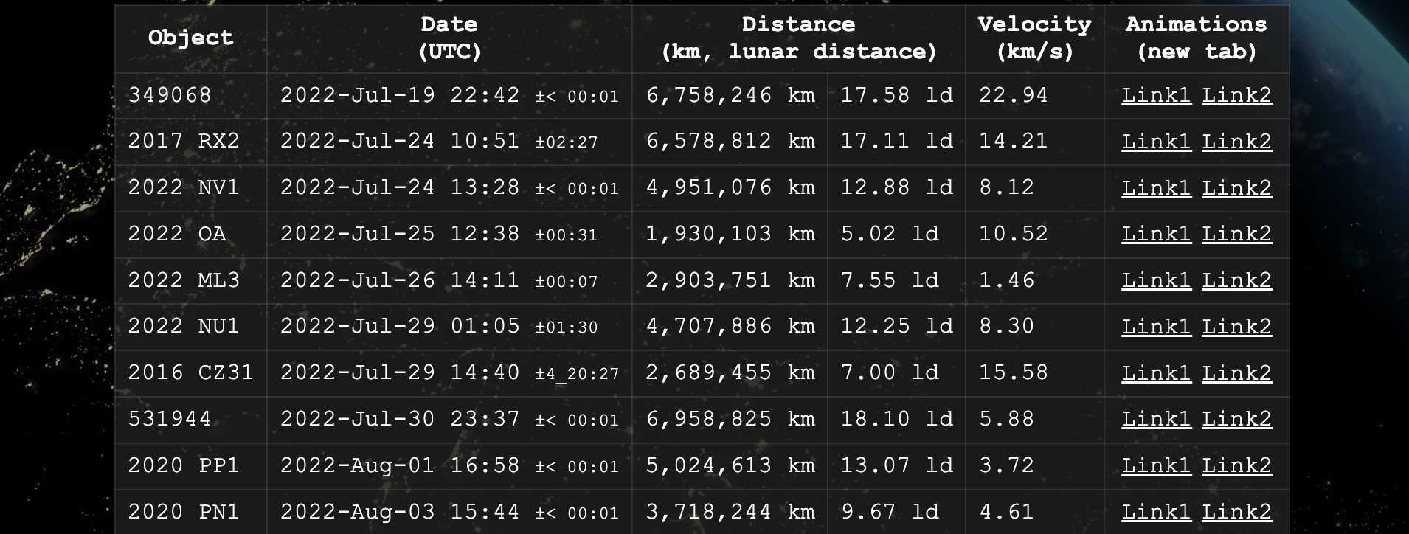This screenshot has height=534, width=1409.
Task: Click distance 6,958,825 km
Action: point(730,419)
